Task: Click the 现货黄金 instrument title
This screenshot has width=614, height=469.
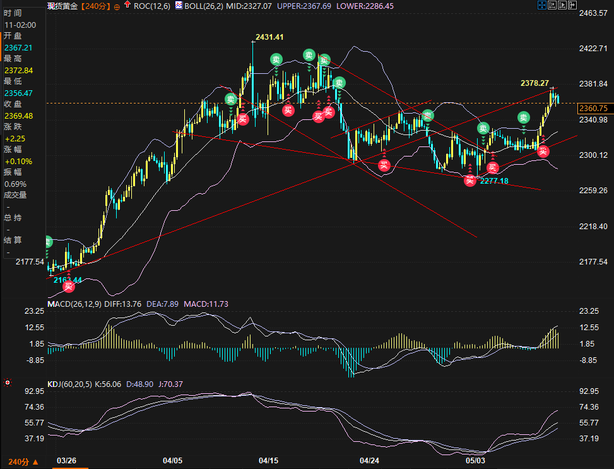Action: pos(62,6)
